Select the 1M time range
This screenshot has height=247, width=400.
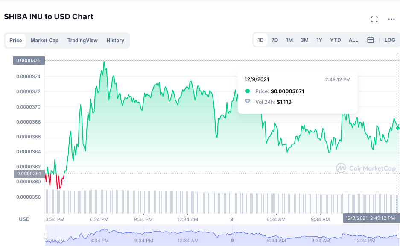[x=289, y=40]
